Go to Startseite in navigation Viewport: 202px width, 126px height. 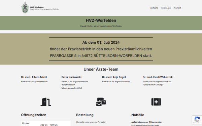(x=154, y=8)
